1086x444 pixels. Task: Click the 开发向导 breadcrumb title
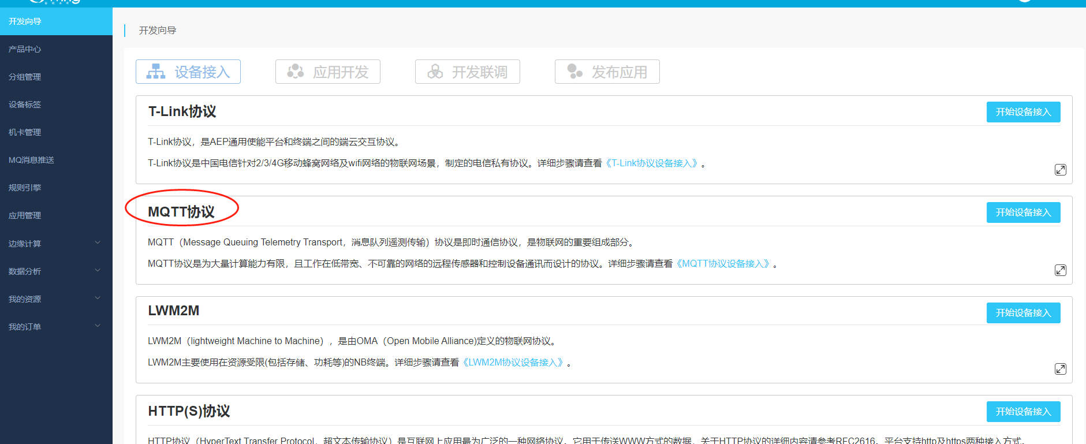point(158,30)
